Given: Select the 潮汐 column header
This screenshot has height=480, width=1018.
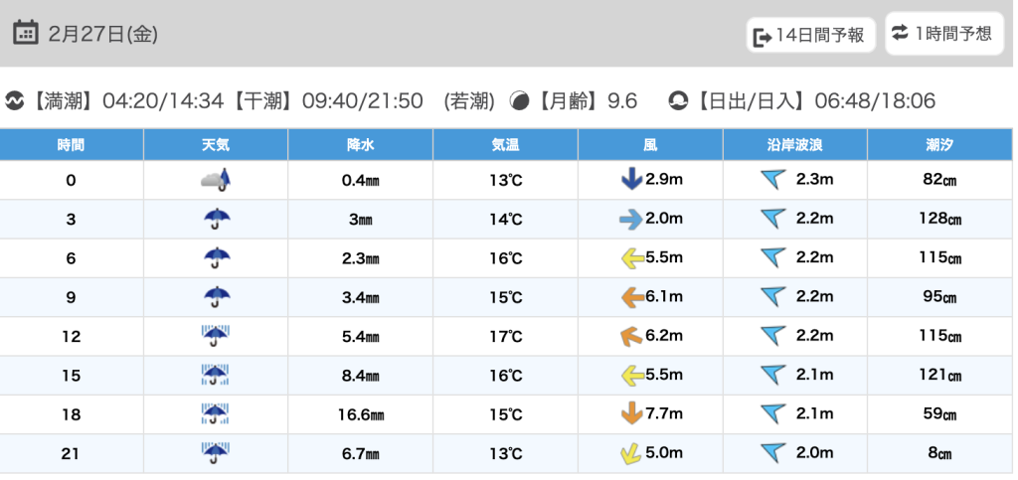Looking at the screenshot, I should tap(939, 144).
